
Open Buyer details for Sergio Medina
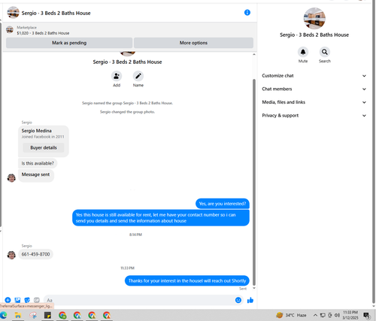44,147
